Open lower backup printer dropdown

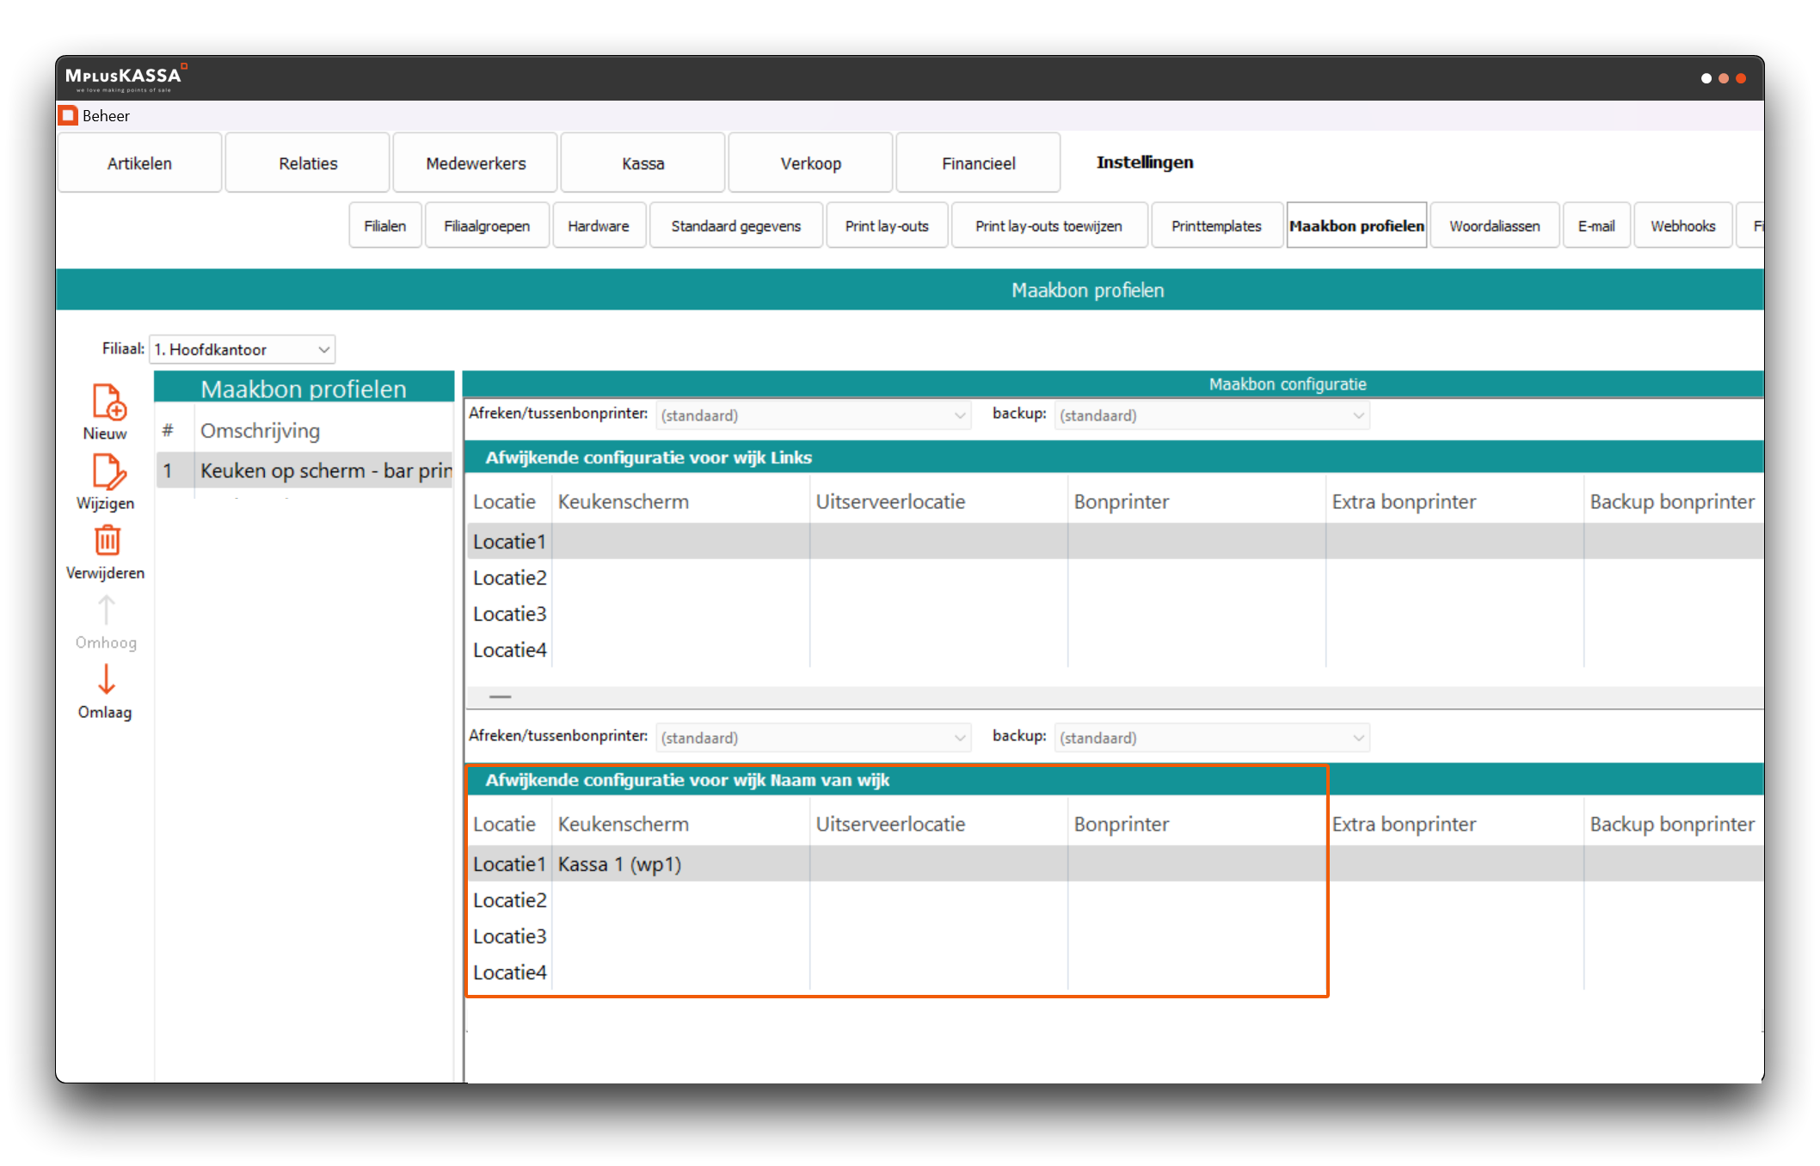1211,738
